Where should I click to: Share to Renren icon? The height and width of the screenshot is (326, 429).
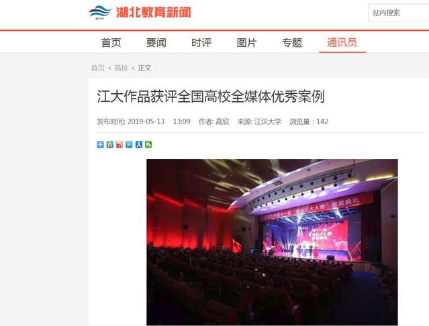(x=139, y=145)
